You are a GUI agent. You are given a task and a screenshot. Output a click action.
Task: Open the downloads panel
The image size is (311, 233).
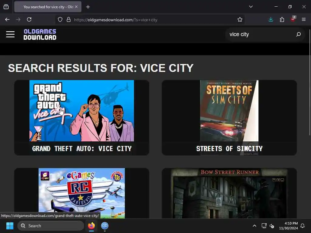pyautogui.click(x=271, y=19)
